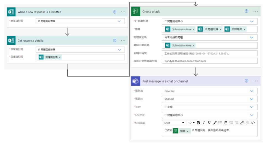Screen dimensions: 265x149
Task: Expand form ID dropdown in 'Get response details'
Action: click(x=119, y=50)
